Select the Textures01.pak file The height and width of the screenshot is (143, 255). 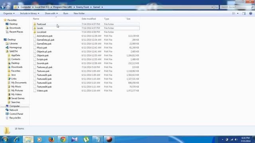[86, 75]
